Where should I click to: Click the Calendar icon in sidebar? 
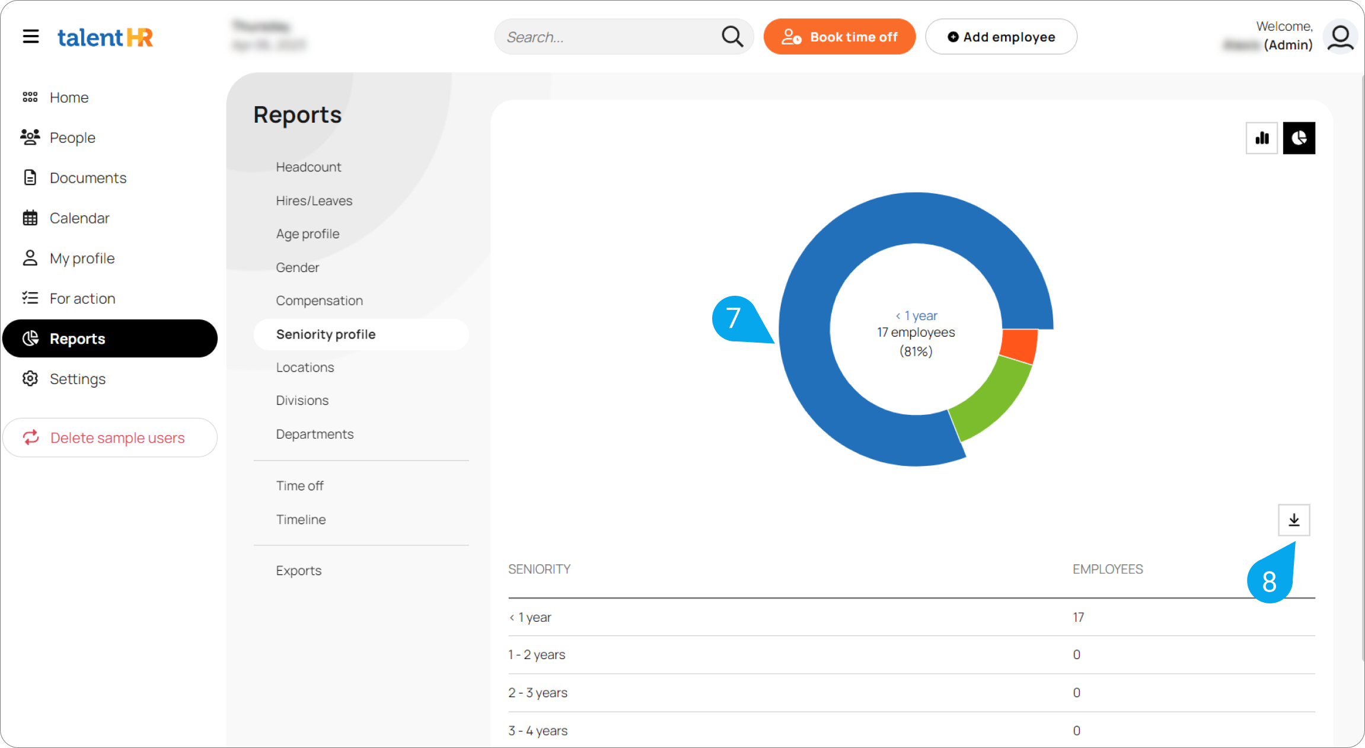tap(30, 218)
